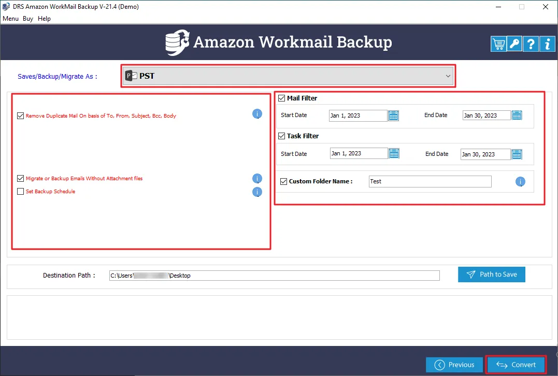This screenshot has width=558, height=376.
Task: Click the Task Filter End Date field
Action: 485,154
